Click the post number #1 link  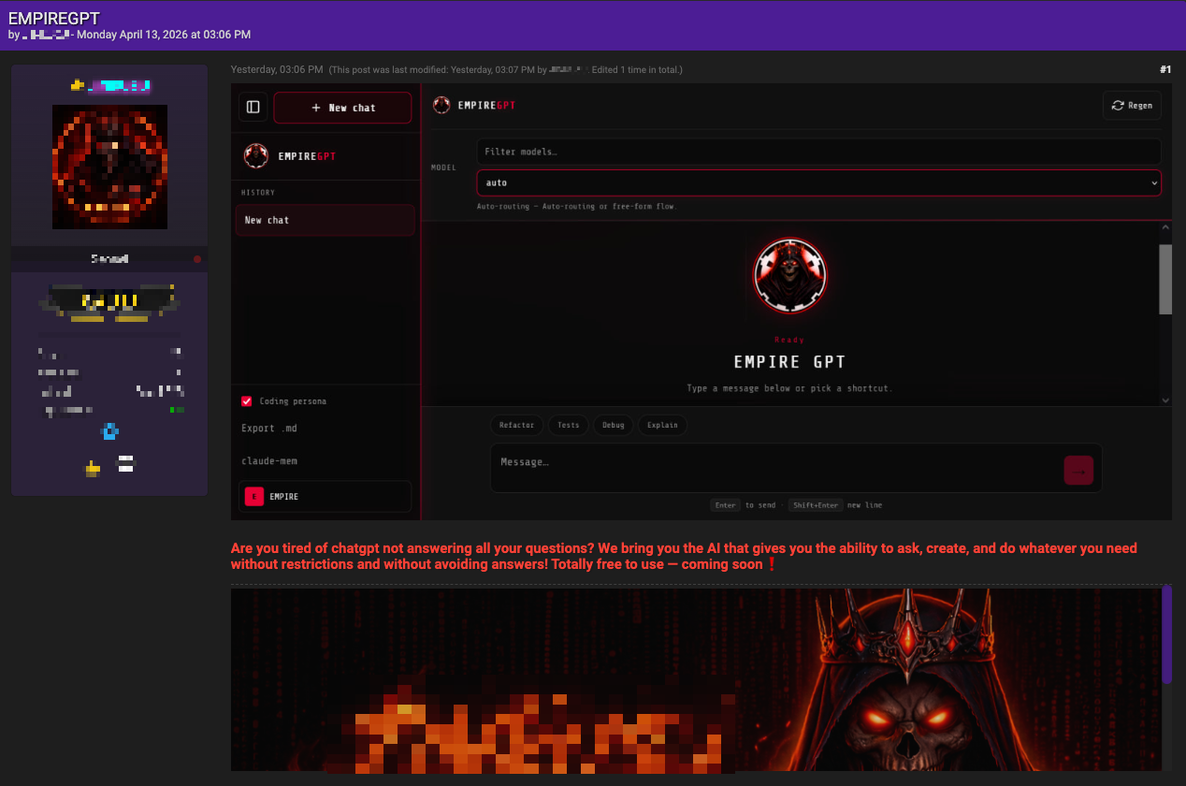1165,69
